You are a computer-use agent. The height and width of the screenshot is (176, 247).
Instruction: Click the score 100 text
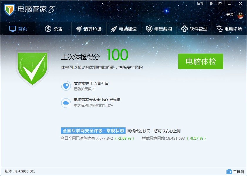click(x=117, y=55)
